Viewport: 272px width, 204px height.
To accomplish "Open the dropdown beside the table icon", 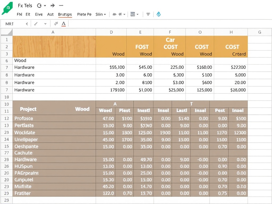I will pyautogui.click(x=137, y=14).
